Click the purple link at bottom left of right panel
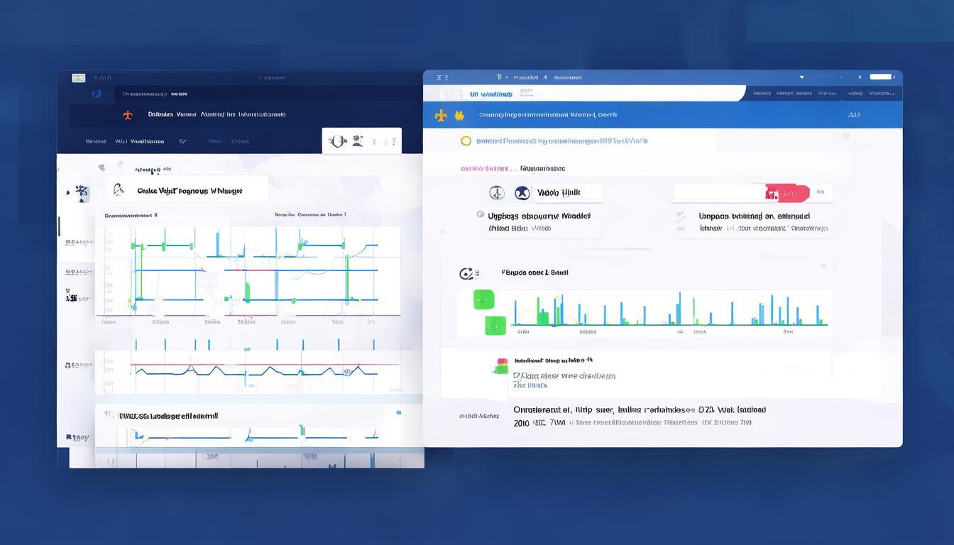 coord(478,416)
